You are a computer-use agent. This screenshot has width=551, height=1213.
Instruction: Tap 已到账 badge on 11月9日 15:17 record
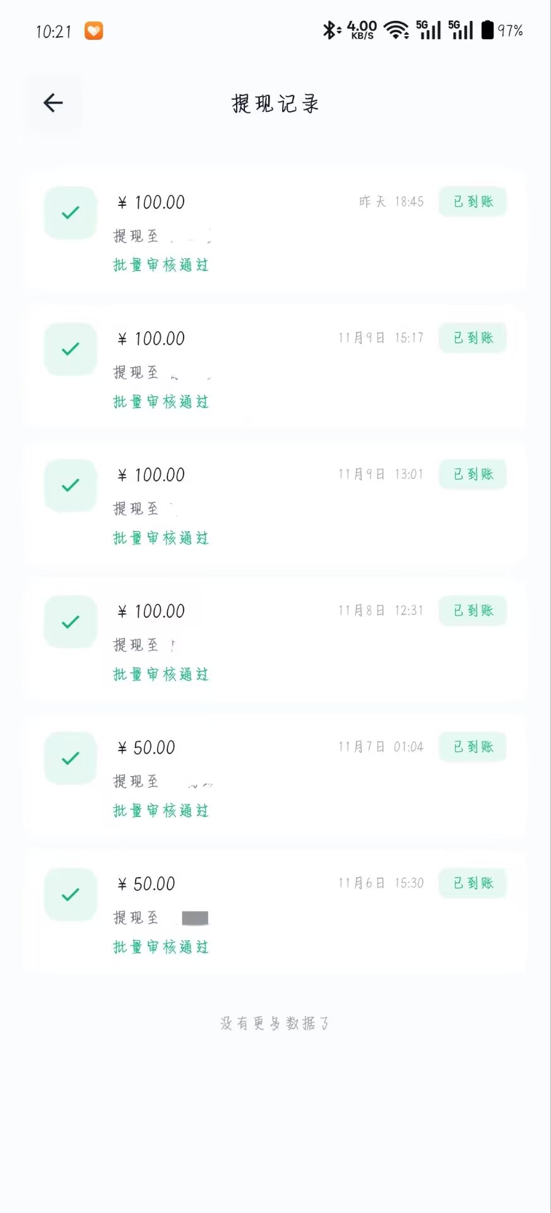[473, 338]
